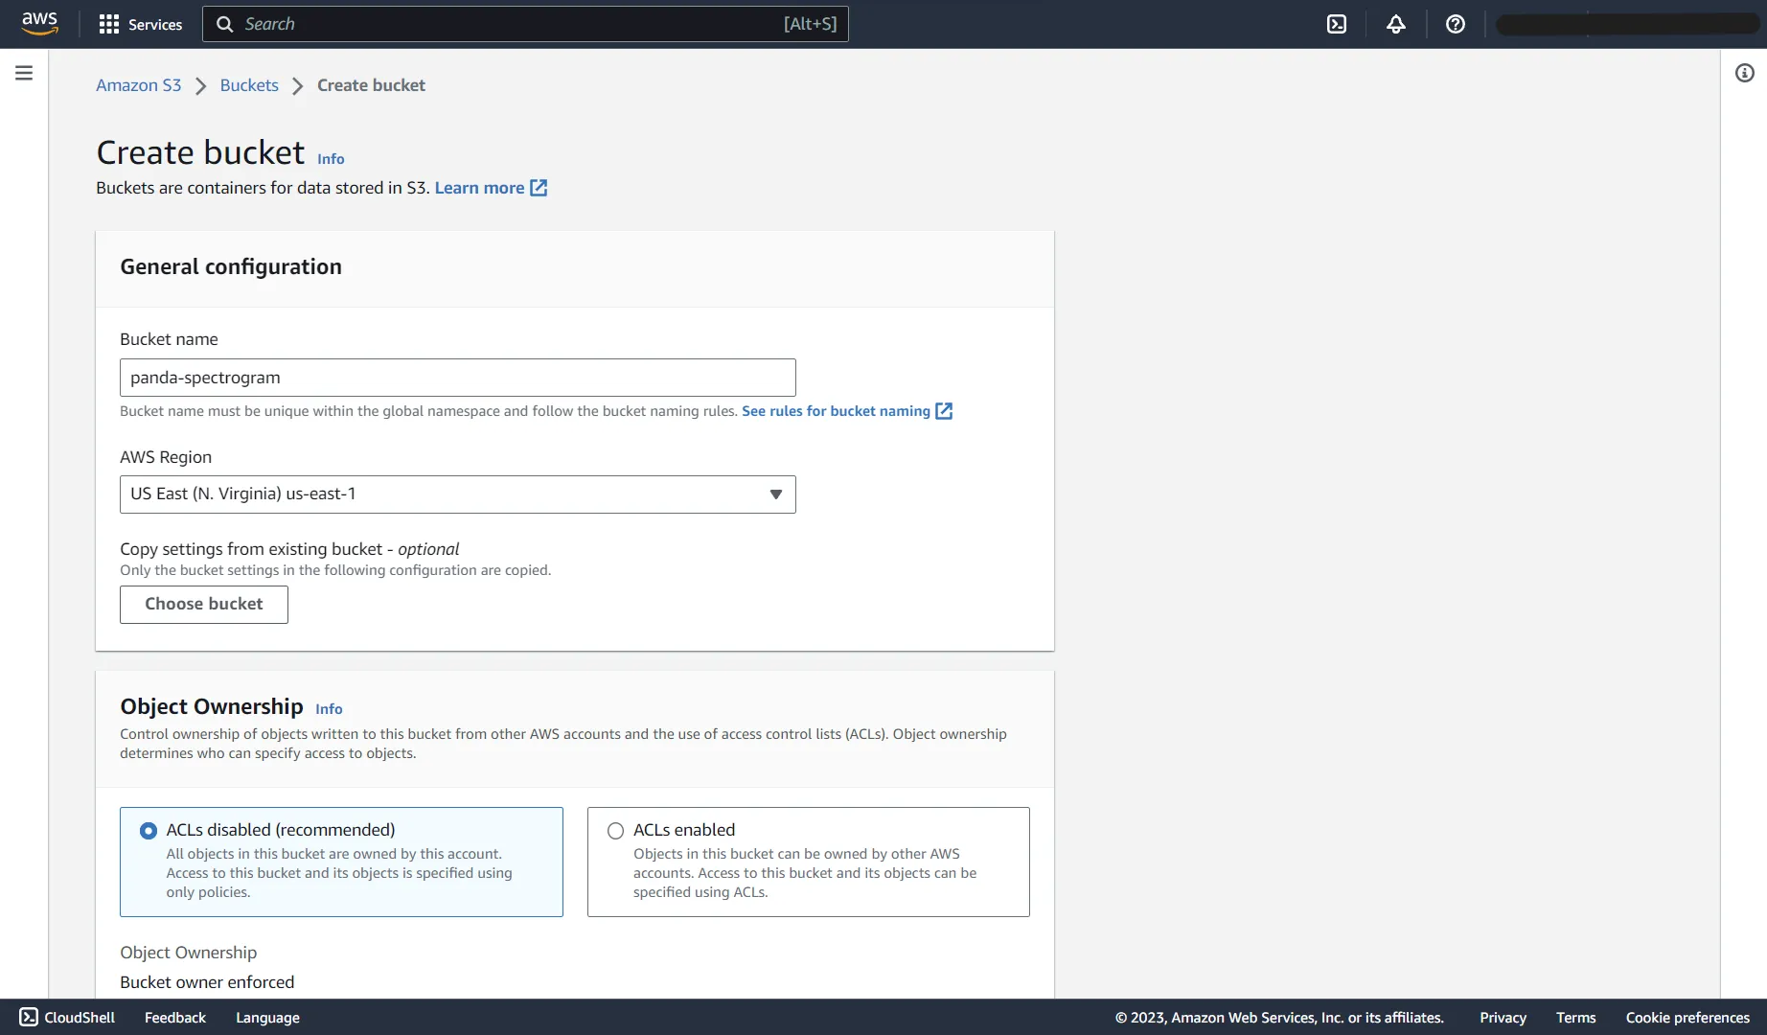Screen dimensions: 1767x1035
Task: Open the Services grid menu
Action: [109, 24]
